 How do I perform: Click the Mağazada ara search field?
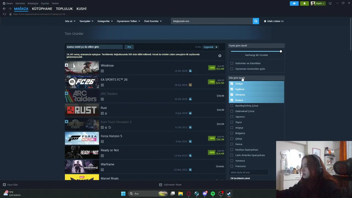[x=212, y=21]
